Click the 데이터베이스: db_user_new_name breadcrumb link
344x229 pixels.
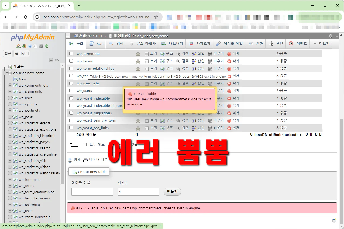click(x=141, y=36)
